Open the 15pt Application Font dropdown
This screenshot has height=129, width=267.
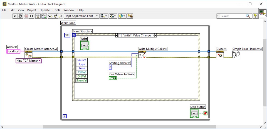coord(81,16)
